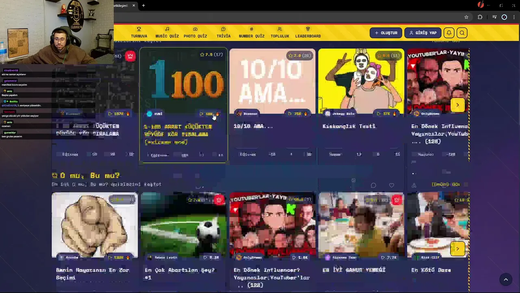
Task: Open the Music Quiz nav item
Action: (167, 33)
